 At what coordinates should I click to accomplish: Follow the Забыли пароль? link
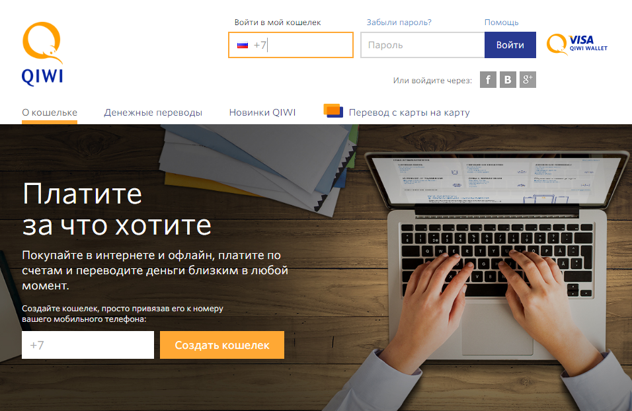click(x=399, y=22)
